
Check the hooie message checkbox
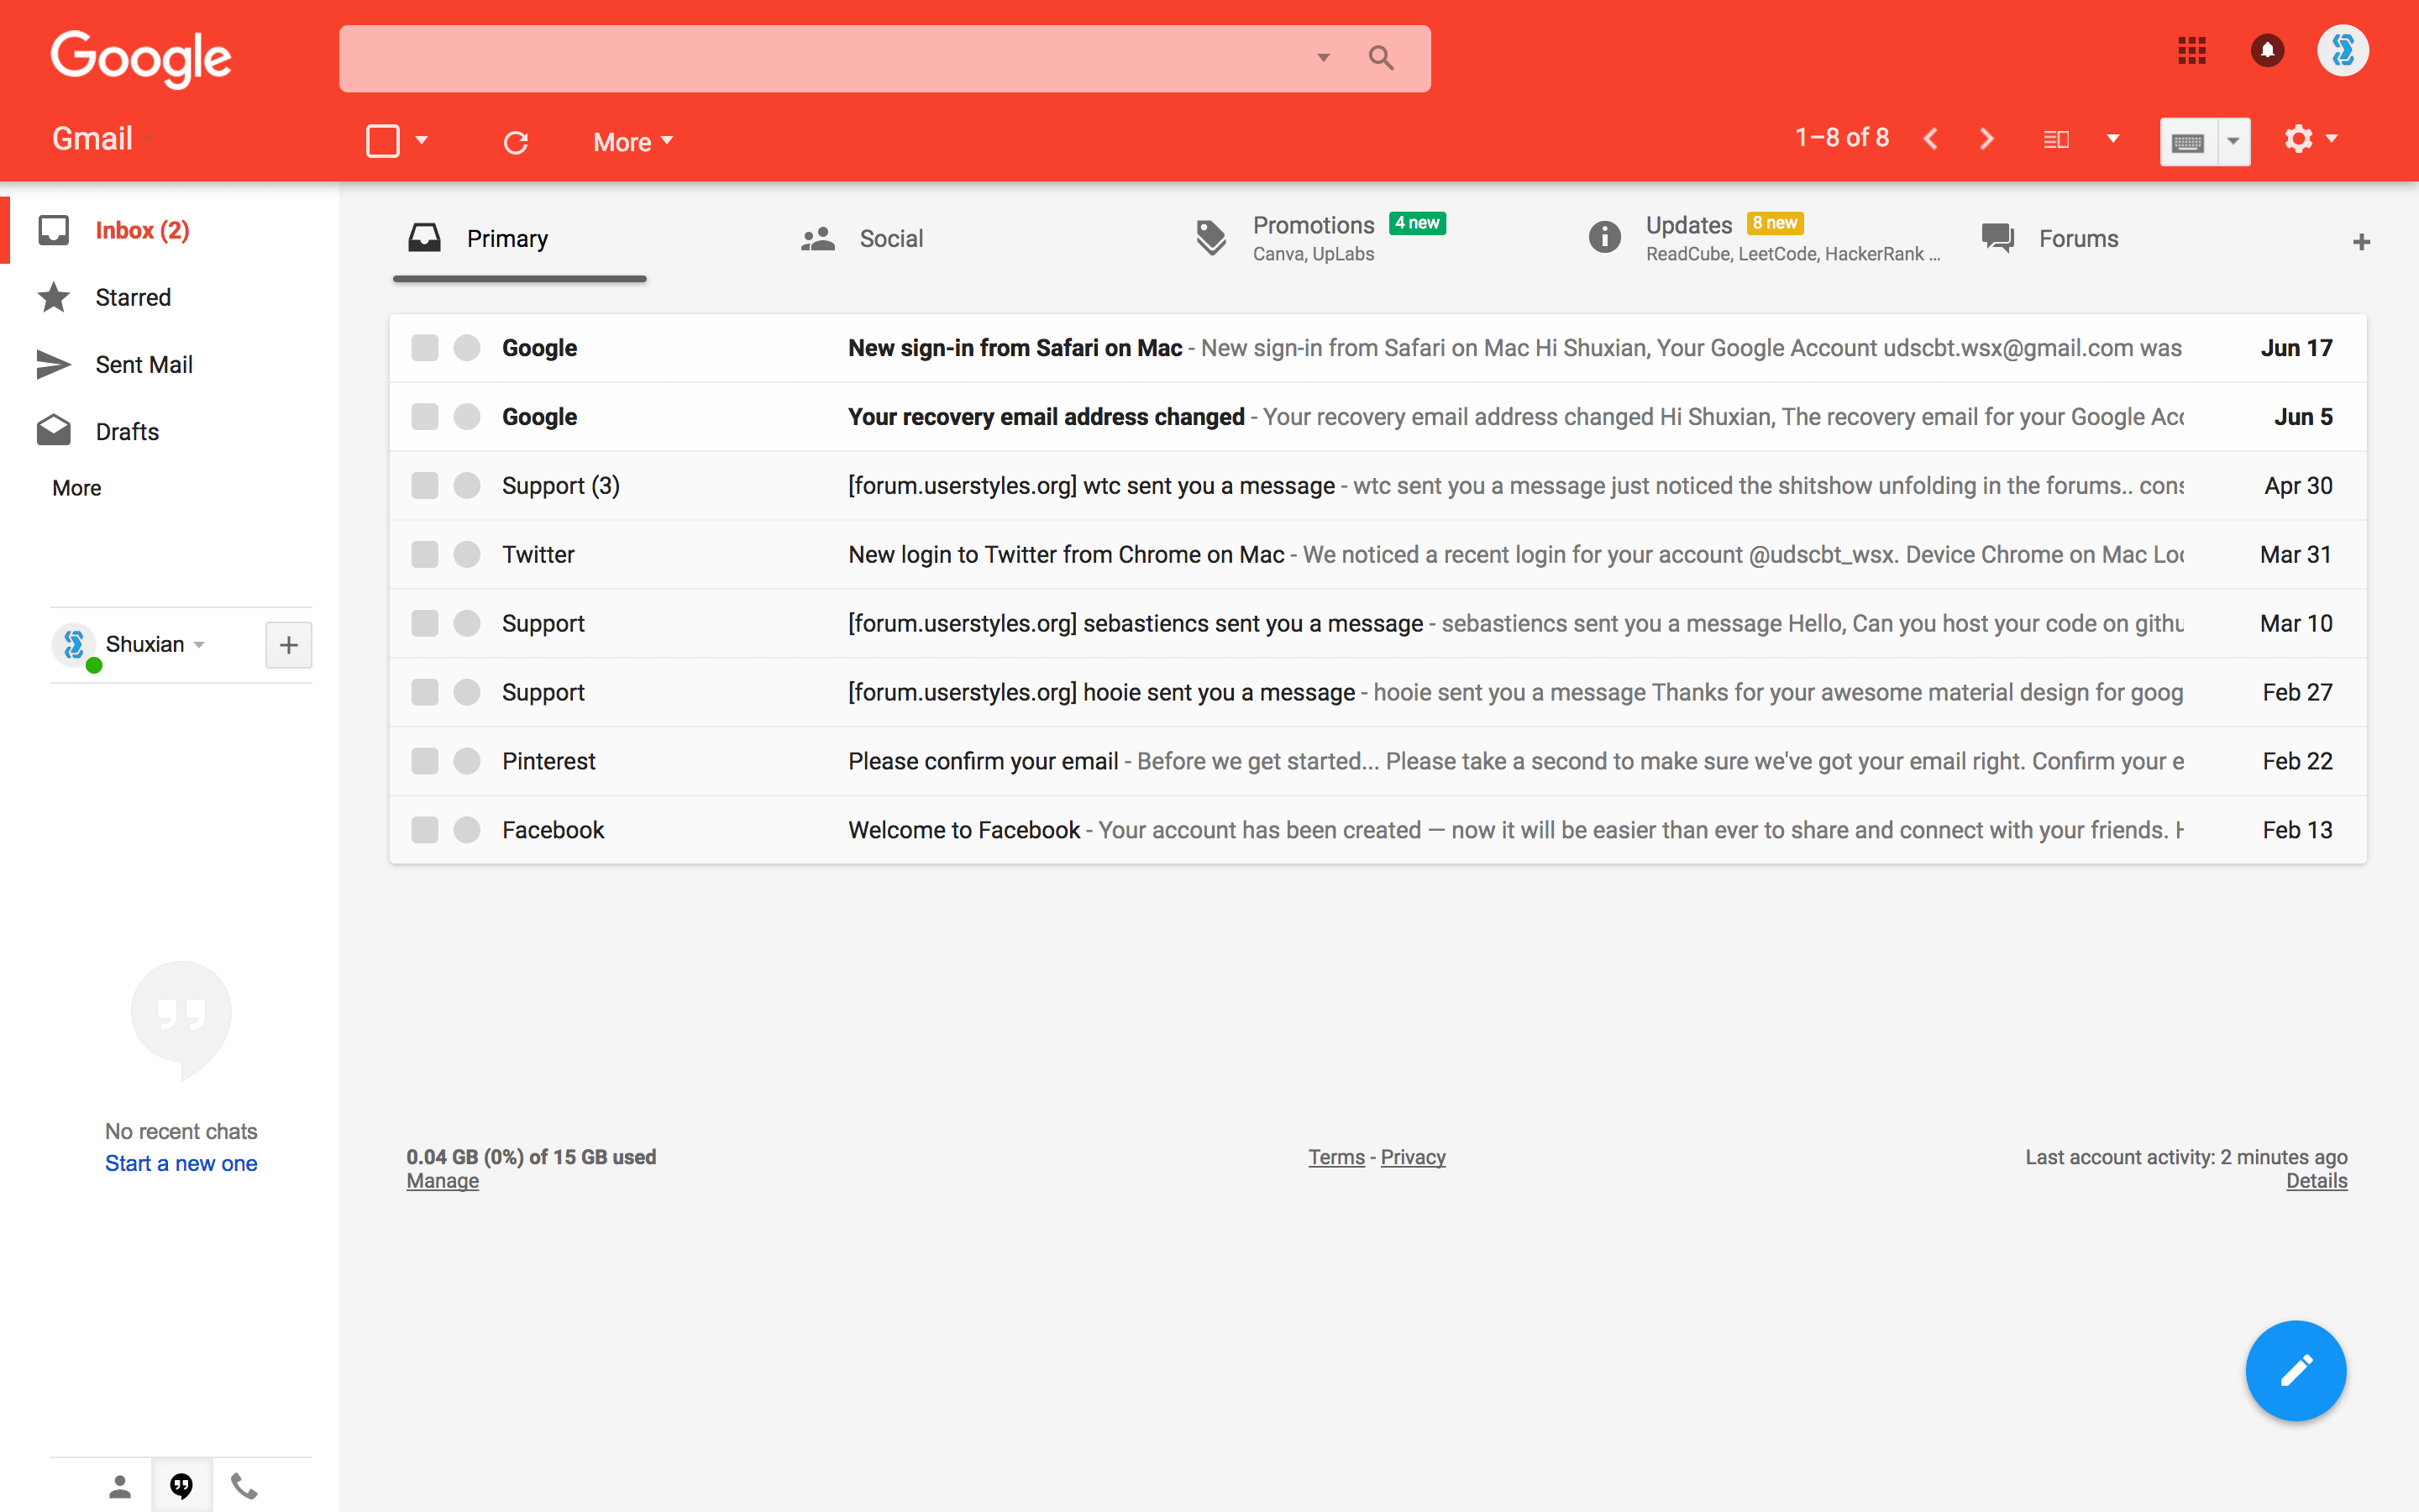pyautogui.click(x=425, y=692)
